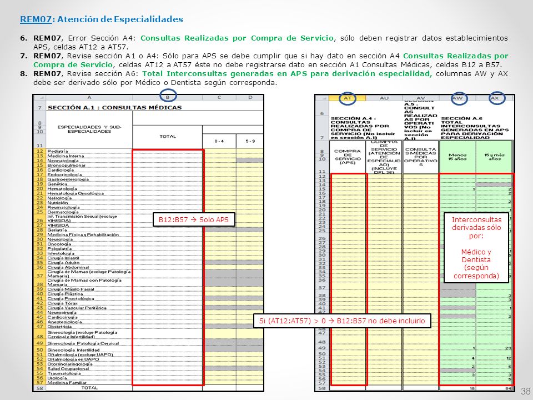Screen dimensions: 533x400
Task: Click the 'SECCIÓN A.6 TOTAL INTERCONSULTAS' header cell
Action: point(476,128)
